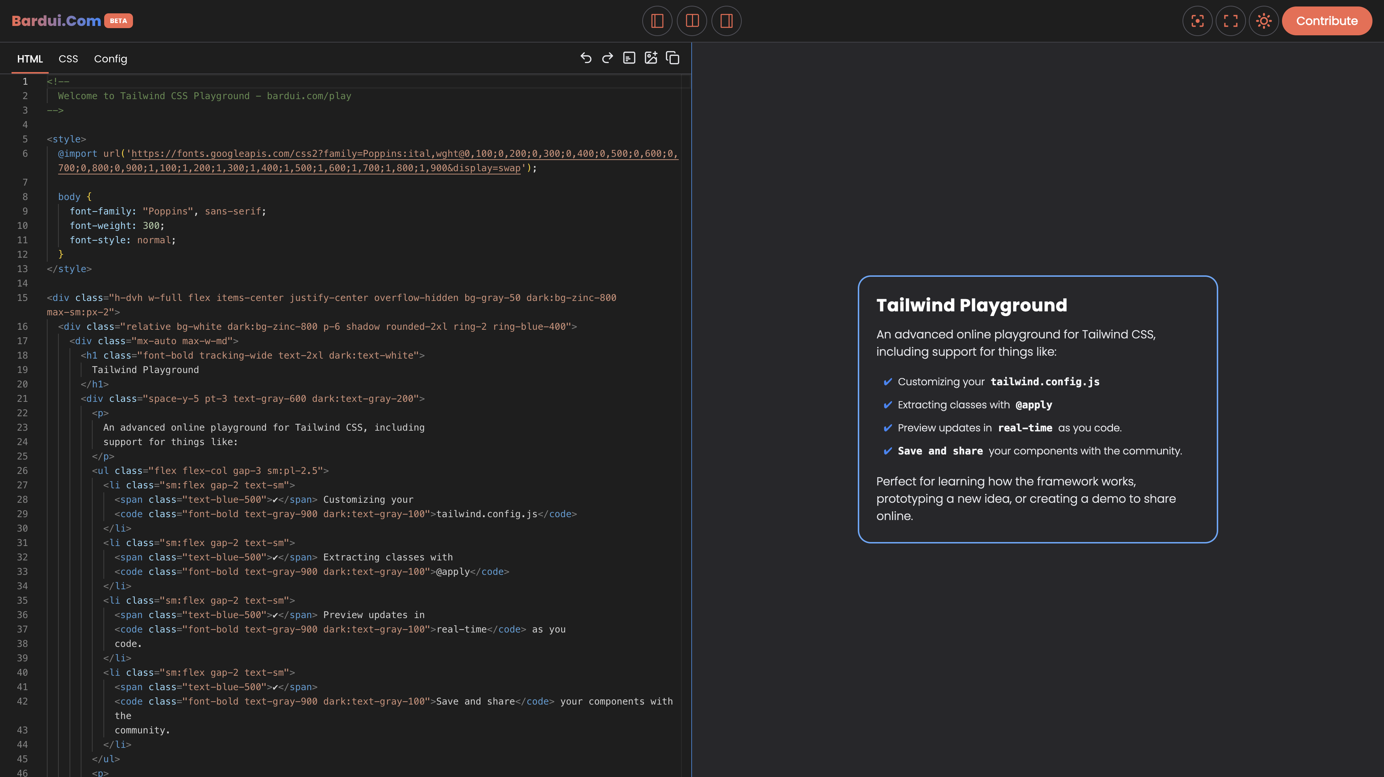
Task: Click the focus capture screenshot icon
Action: [1197, 21]
